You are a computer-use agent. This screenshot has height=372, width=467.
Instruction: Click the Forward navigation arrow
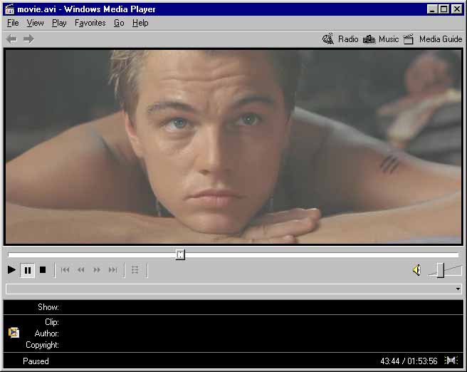point(28,39)
